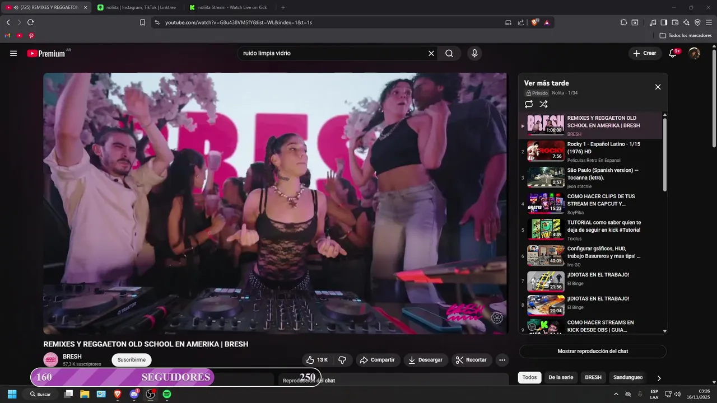This screenshot has height=403, width=717.
Task: Download the video with Descargar
Action: pos(426,360)
